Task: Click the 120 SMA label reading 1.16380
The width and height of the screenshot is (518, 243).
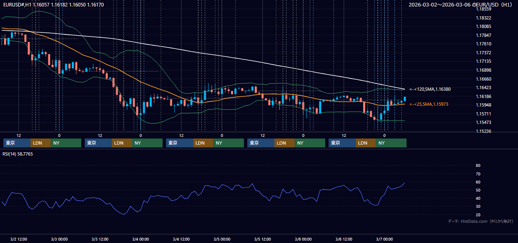Action: pyautogui.click(x=430, y=89)
